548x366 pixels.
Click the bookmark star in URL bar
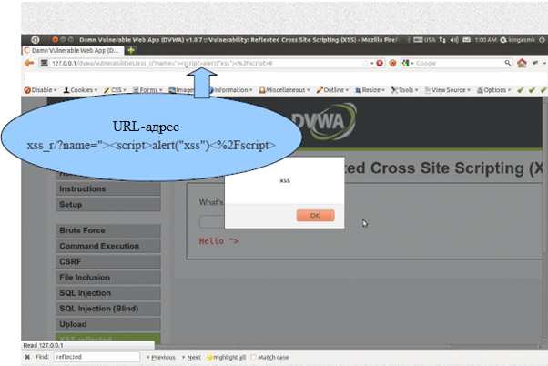pos(366,63)
